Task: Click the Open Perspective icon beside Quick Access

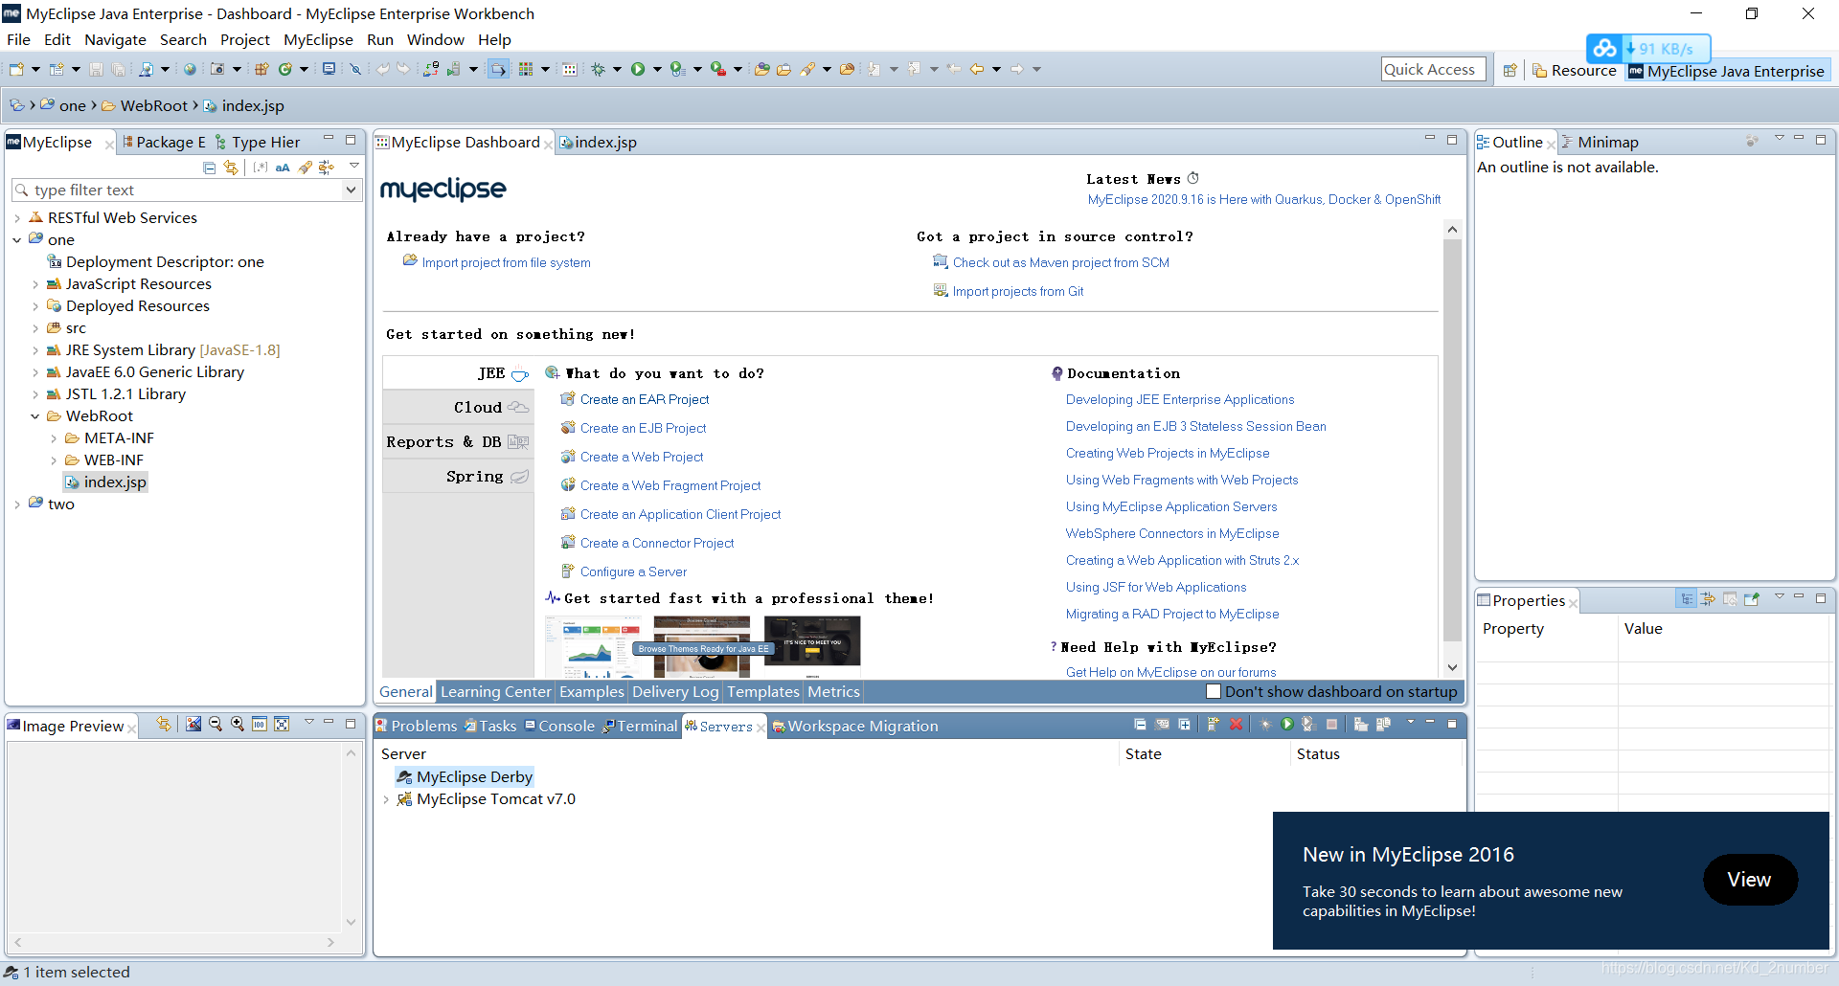Action: 1510,70
